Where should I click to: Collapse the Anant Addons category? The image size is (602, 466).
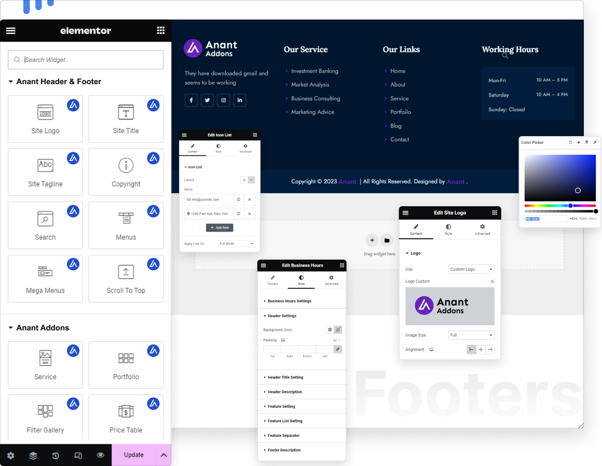coord(39,328)
